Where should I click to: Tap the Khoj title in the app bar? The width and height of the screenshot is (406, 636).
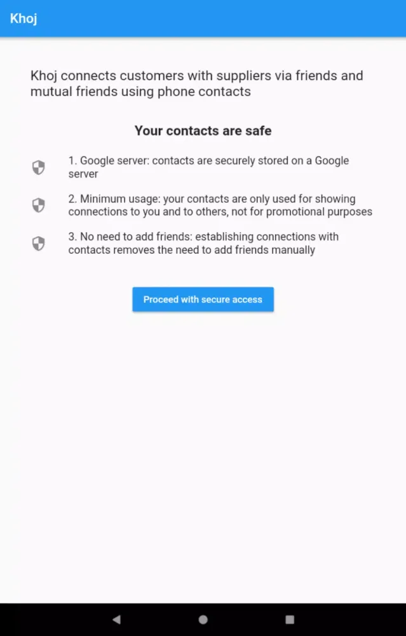pos(24,18)
